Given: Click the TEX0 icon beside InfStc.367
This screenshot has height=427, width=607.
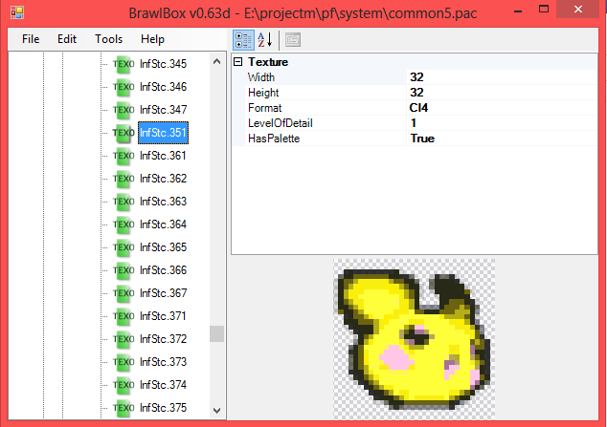Looking at the screenshot, I should tap(124, 293).
